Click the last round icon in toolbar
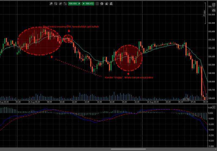Viewport: 217px width, 151px height. [x=111, y=4]
